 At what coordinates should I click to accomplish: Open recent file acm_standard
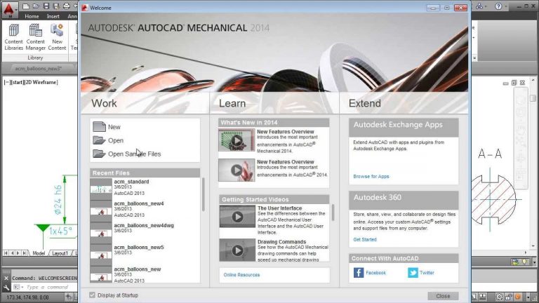click(145, 187)
